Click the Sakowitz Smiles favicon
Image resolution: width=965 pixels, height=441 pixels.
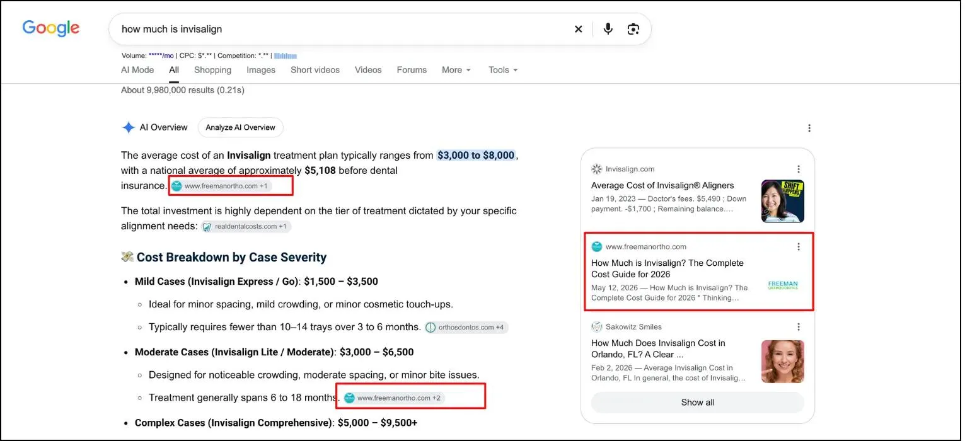pos(596,327)
